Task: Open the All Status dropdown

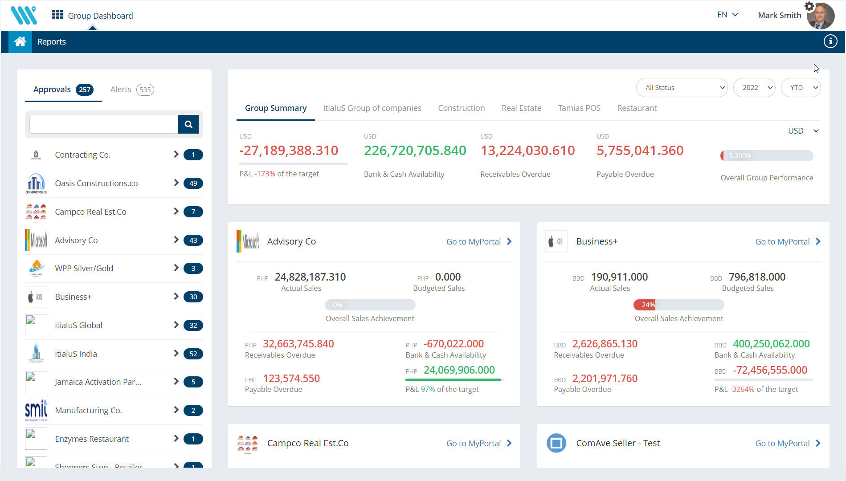Action: [x=682, y=88]
